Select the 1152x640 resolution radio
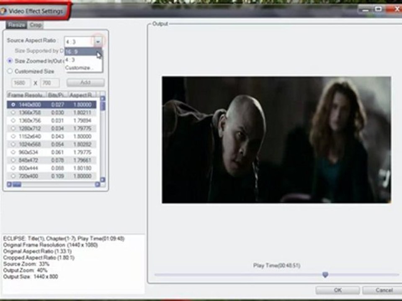The image size is (402, 301). (x=13, y=136)
